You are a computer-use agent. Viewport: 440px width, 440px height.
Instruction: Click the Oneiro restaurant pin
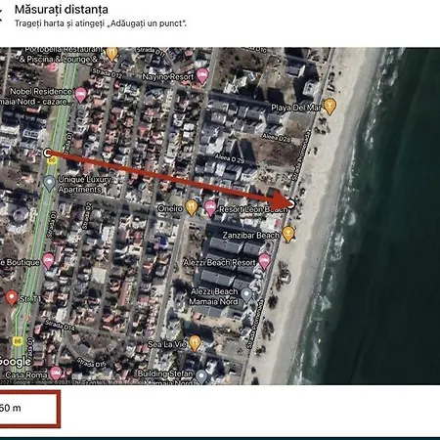pos(192,207)
